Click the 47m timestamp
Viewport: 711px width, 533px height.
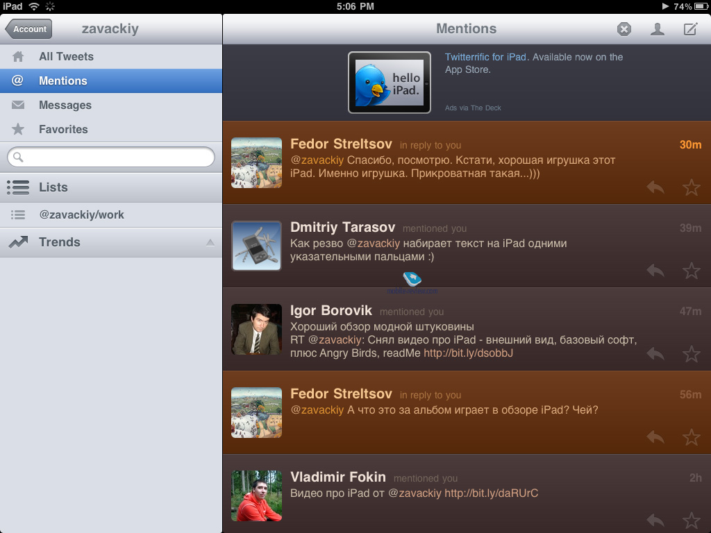[690, 312]
